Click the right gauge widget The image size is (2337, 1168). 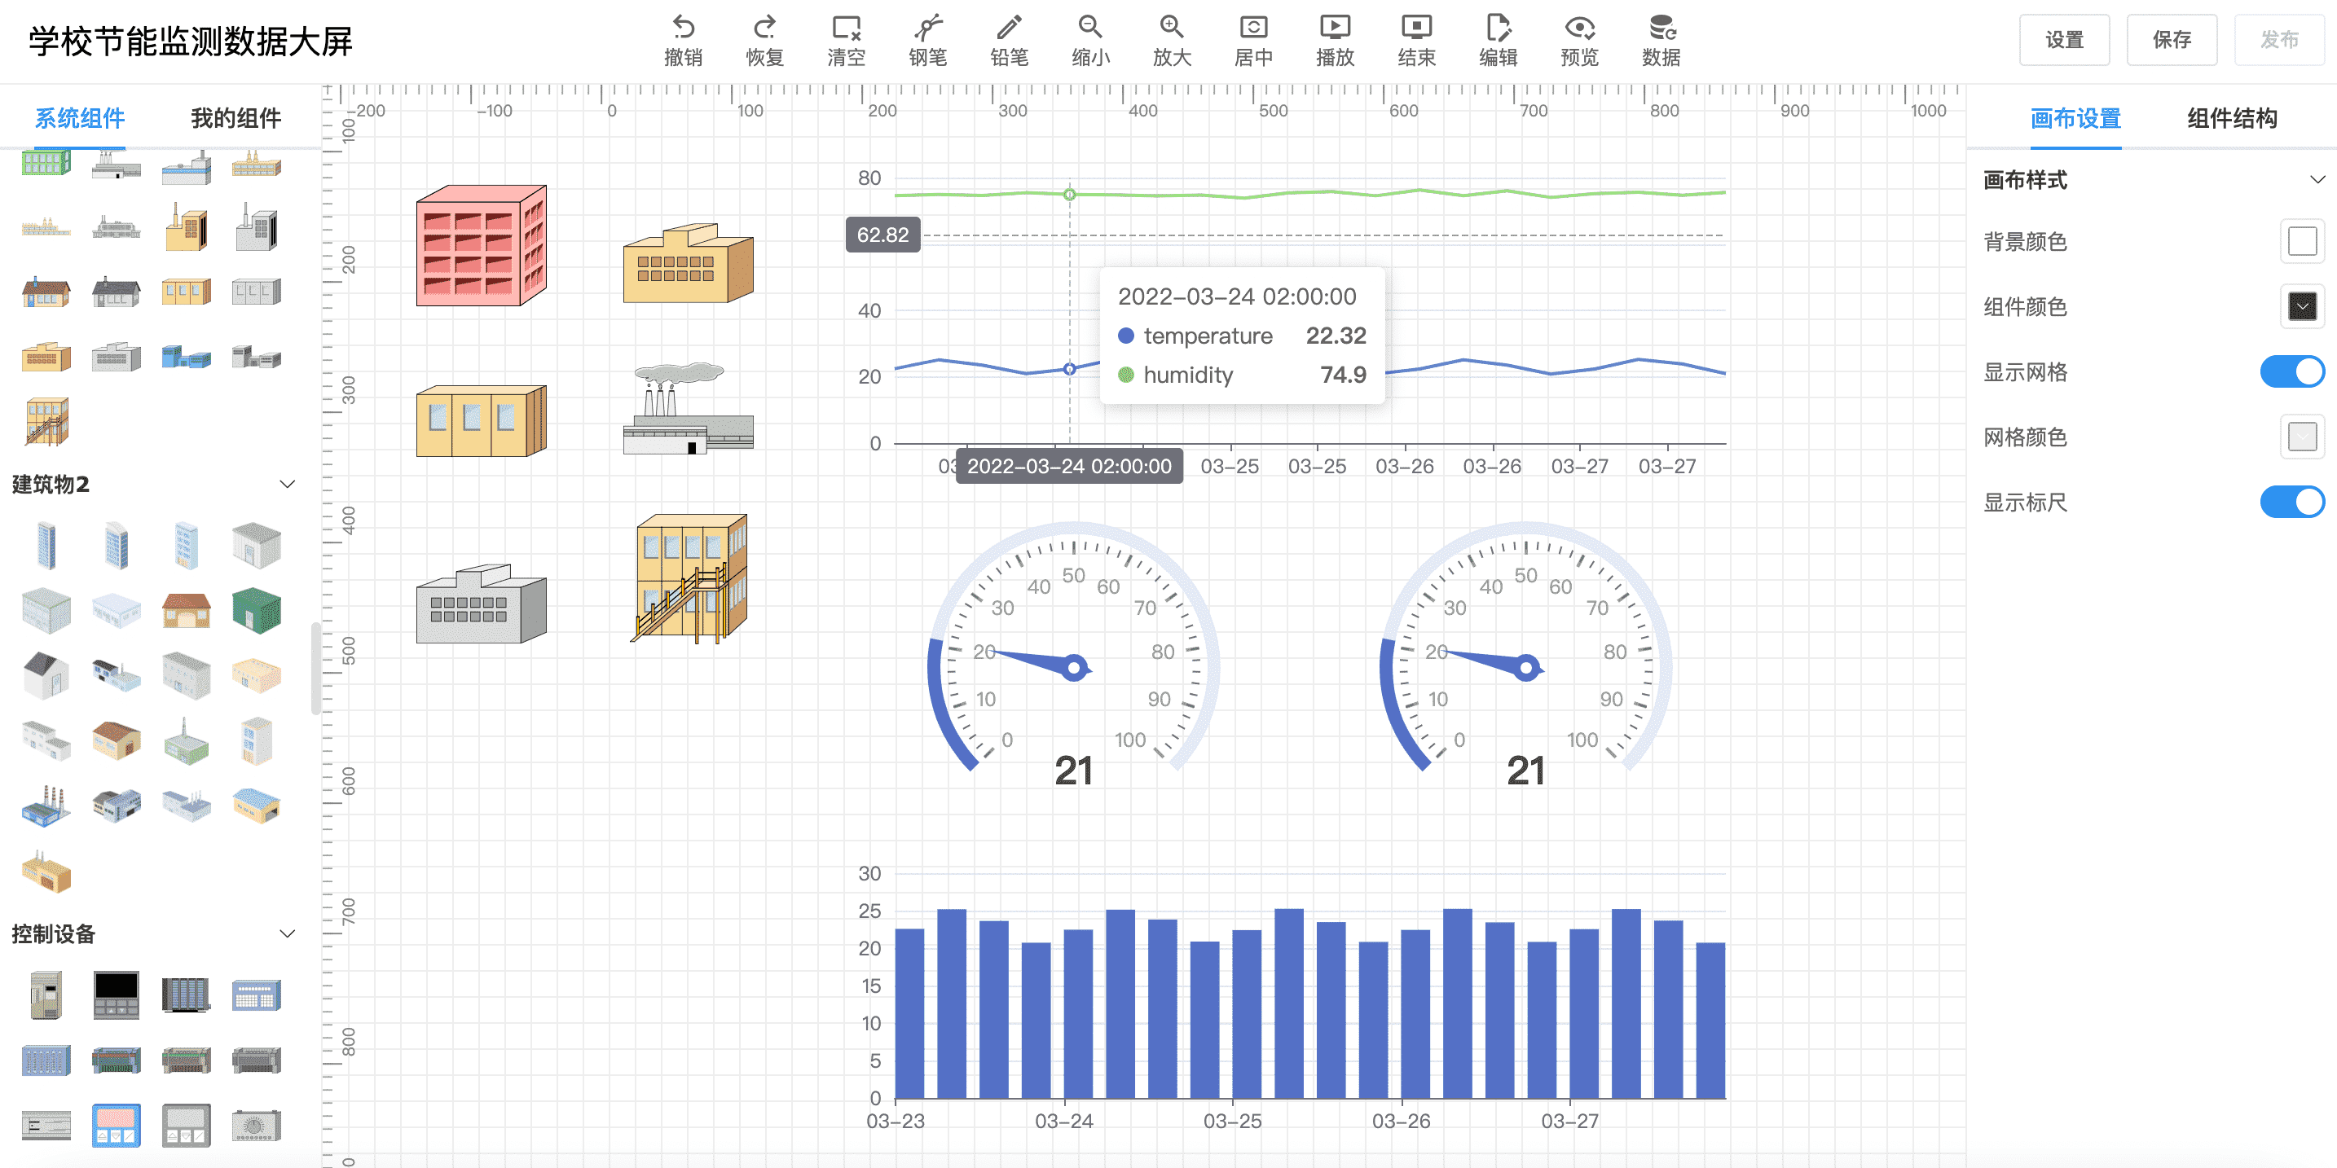tap(1526, 655)
